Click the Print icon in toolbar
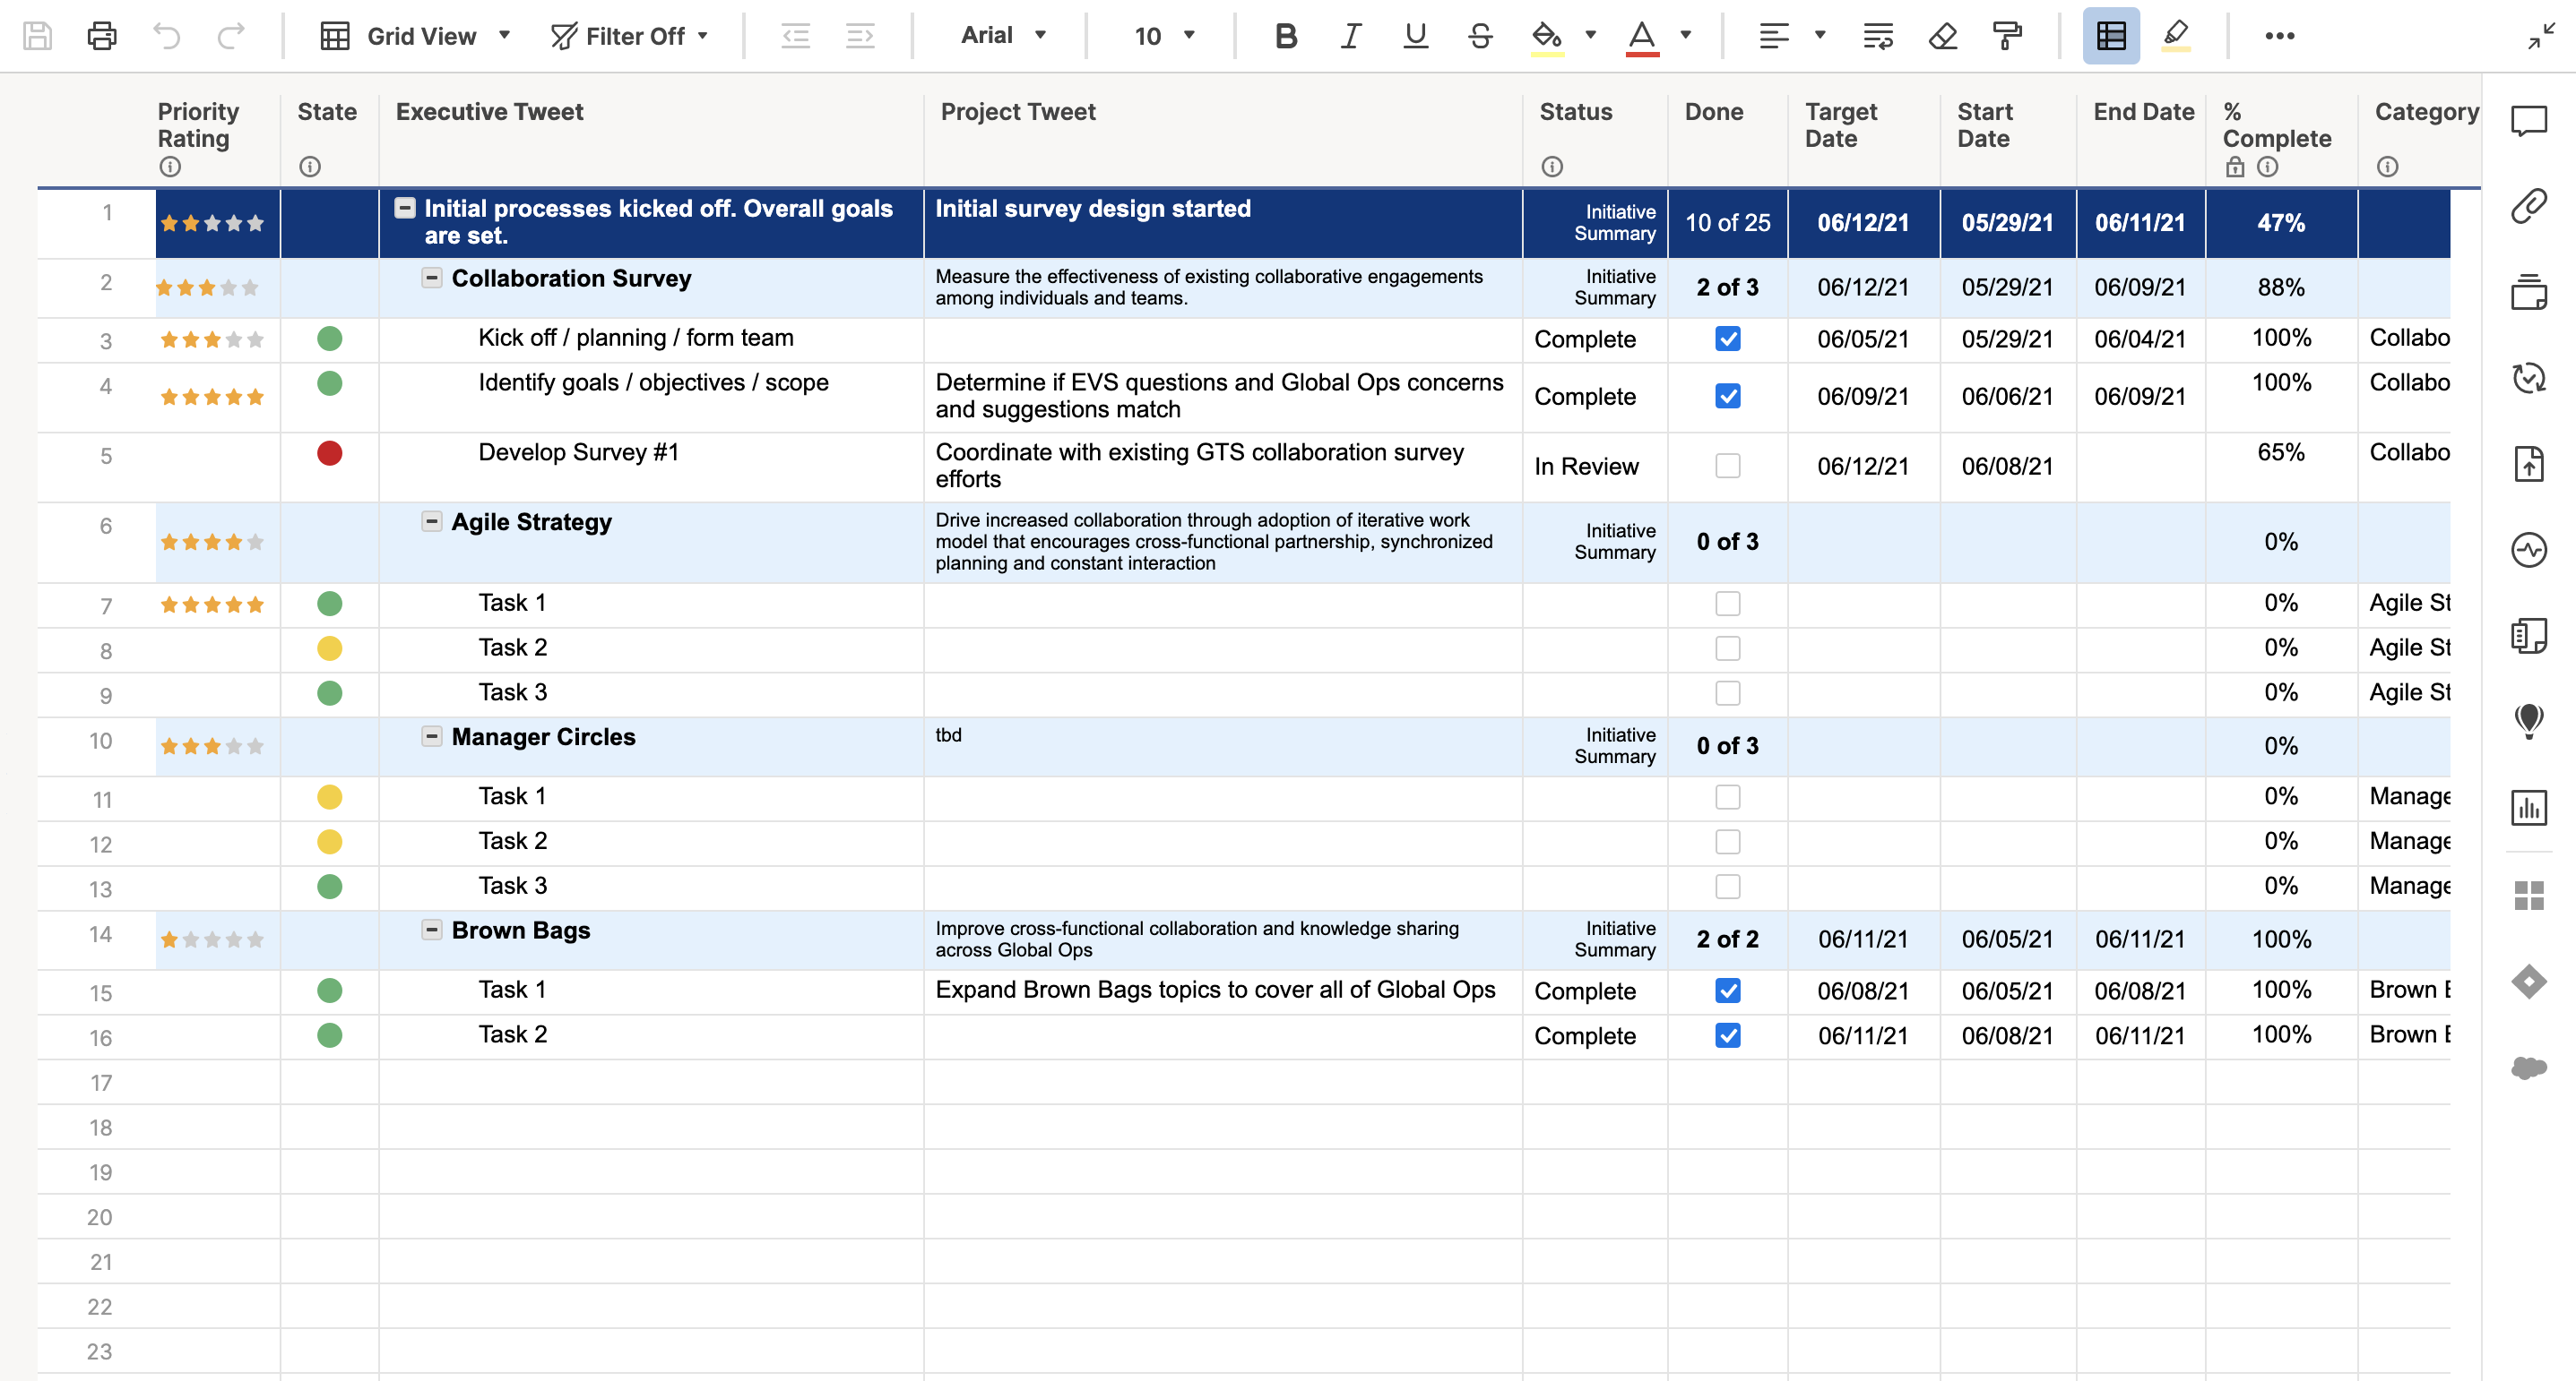 [101, 36]
